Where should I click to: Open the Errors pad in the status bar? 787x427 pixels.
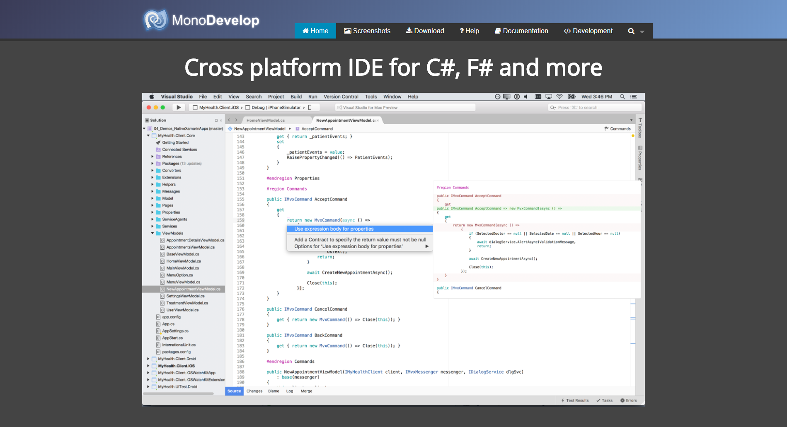pyautogui.click(x=629, y=400)
